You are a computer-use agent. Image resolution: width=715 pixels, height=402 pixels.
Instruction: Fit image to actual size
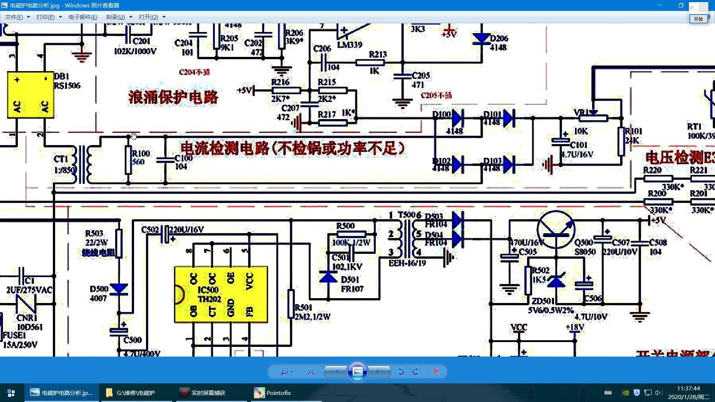pyautogui.click(x=311, y=371)
